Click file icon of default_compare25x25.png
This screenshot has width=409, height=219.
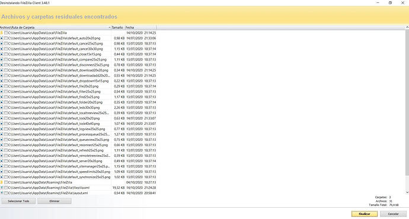point(2,60)
